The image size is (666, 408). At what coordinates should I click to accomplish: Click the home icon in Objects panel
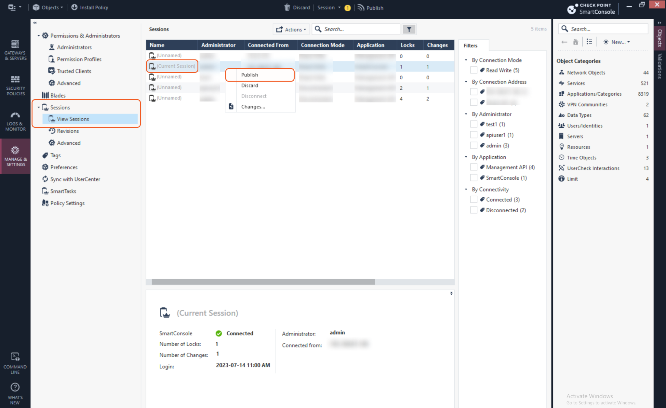point(575,42)
